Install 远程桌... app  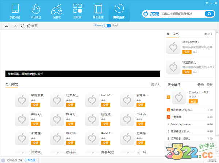pos(105,124)
